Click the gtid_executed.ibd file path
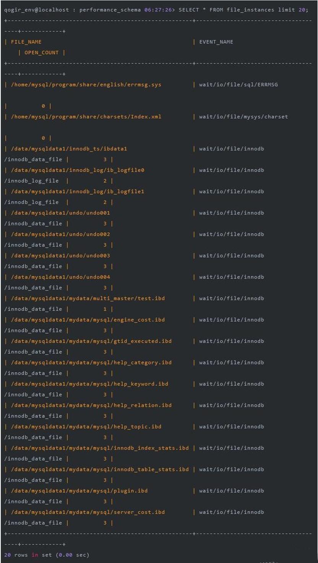The width and height of the screenshot is (318, 563). coord(91,341)
